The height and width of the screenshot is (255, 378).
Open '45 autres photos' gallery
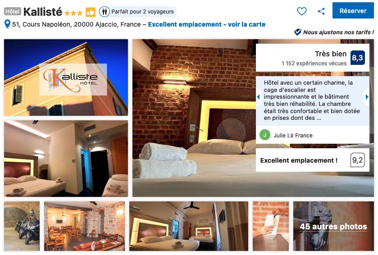(x=333, y=226)
